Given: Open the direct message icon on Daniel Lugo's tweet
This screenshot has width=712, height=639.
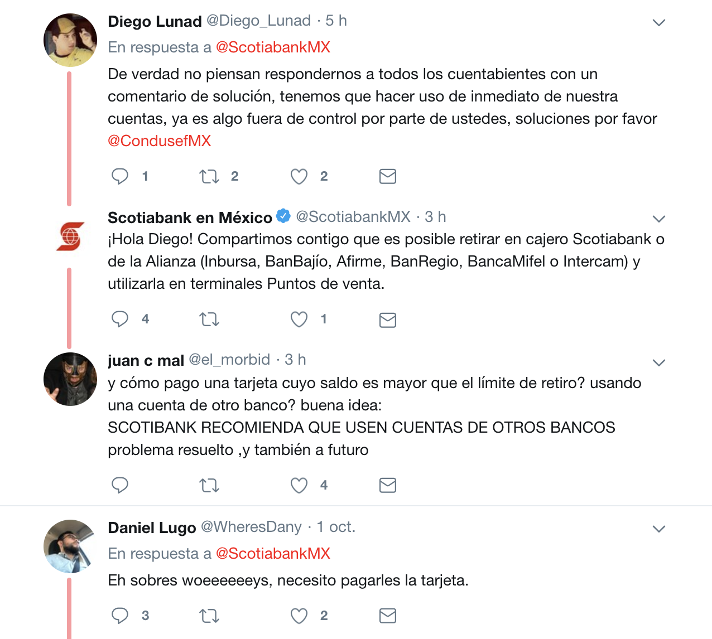Looking at the screenshot, I should (387, 616).
